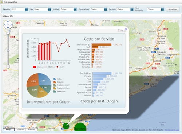This screenshot has height=134, width=182.
Task: Click the Ingreso pie legend icon
Action: (x=55, y=82)
